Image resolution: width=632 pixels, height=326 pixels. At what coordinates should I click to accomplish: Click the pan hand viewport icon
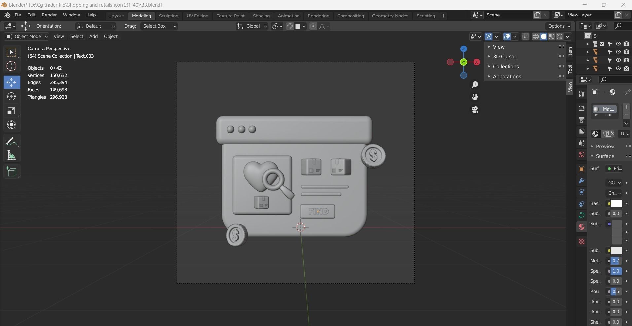tap(475, 97)
